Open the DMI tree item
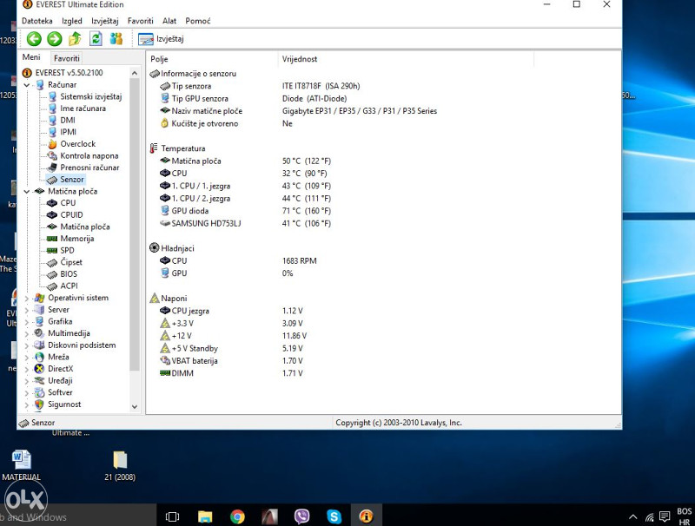The image size is (695, 526). click(x=68, y=121)
